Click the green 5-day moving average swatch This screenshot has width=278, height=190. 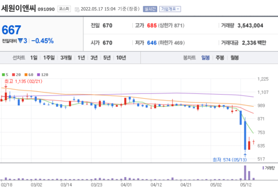tap(3, 75)
